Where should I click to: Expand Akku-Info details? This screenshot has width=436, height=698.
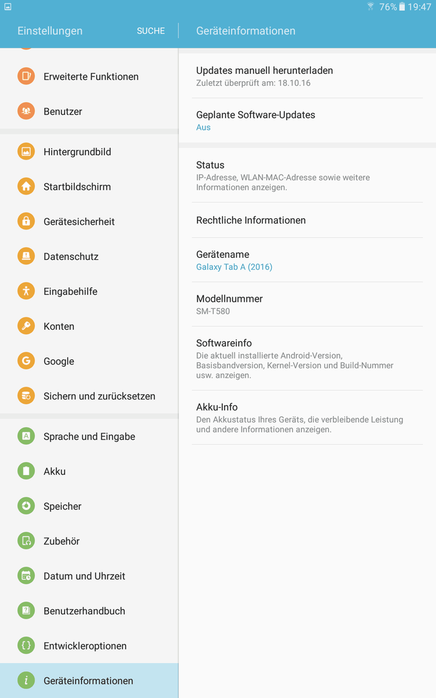[x=307, y=418]
